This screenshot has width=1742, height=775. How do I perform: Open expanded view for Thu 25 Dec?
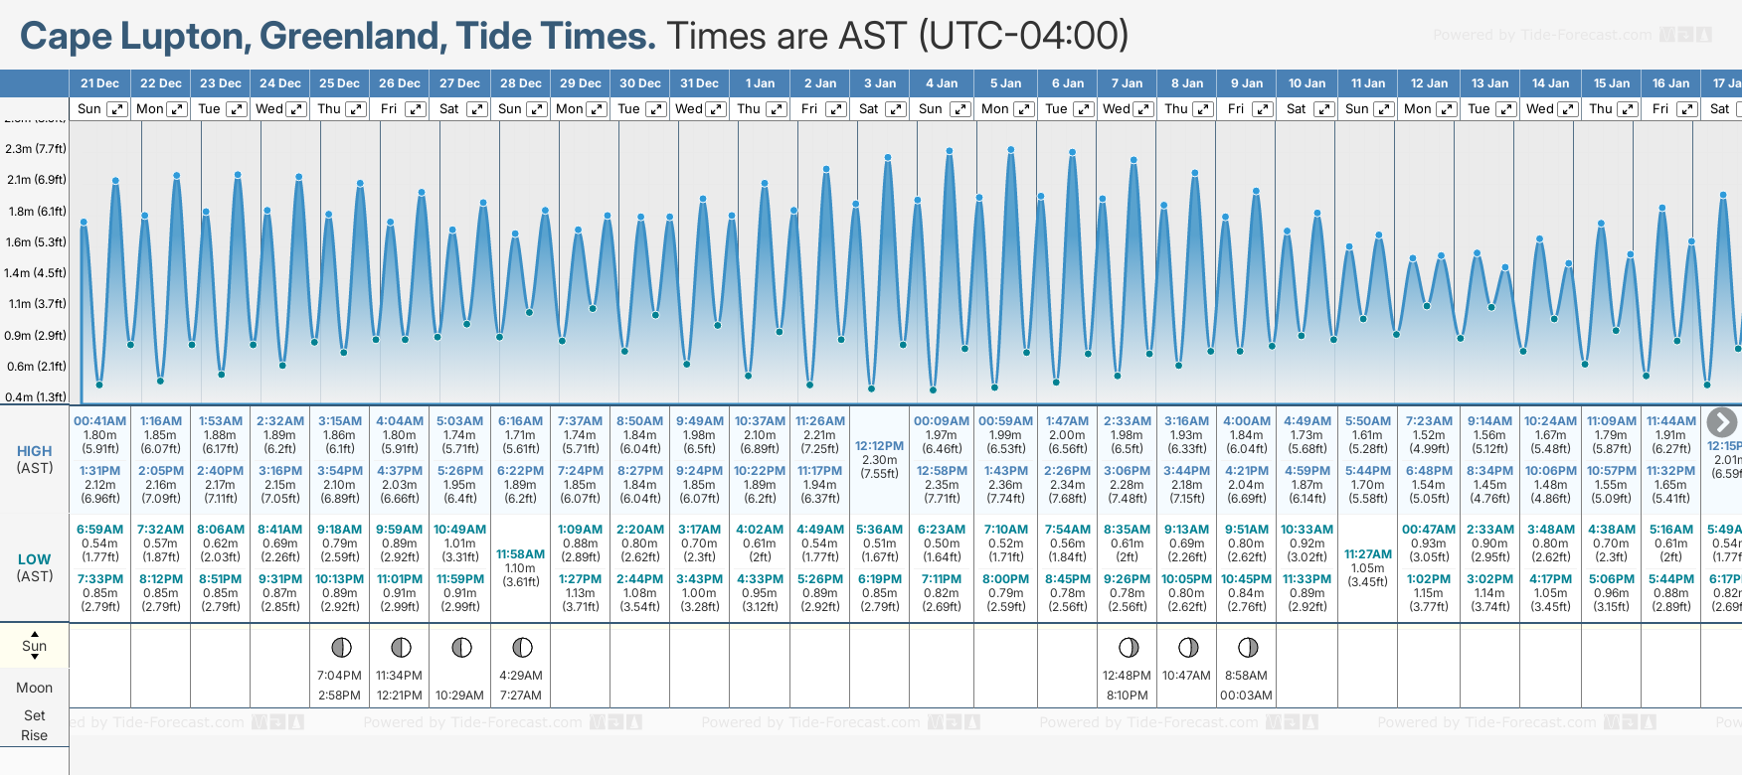[x=356, y=109]
